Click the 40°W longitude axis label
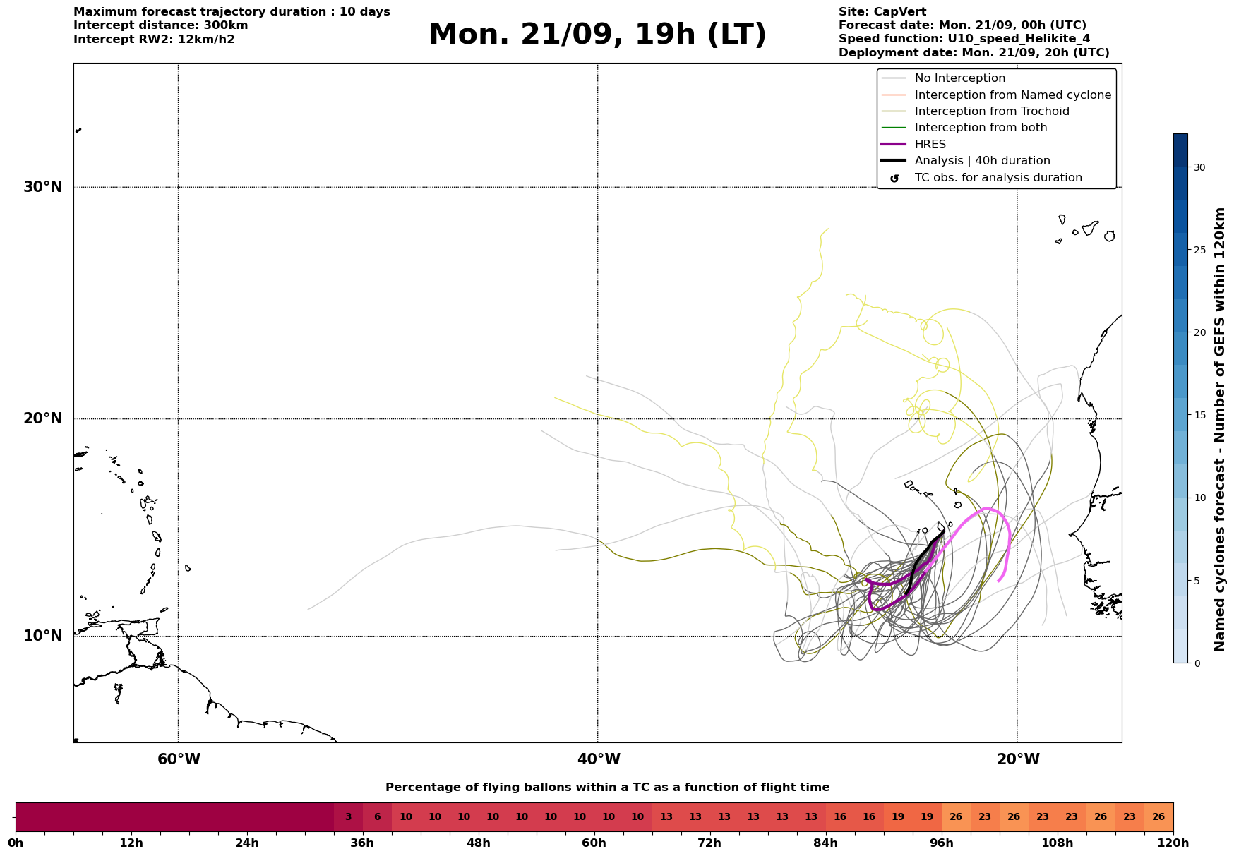Image resolution: width=1234 pixels, height=856 pixels. (x=599, y=759)
